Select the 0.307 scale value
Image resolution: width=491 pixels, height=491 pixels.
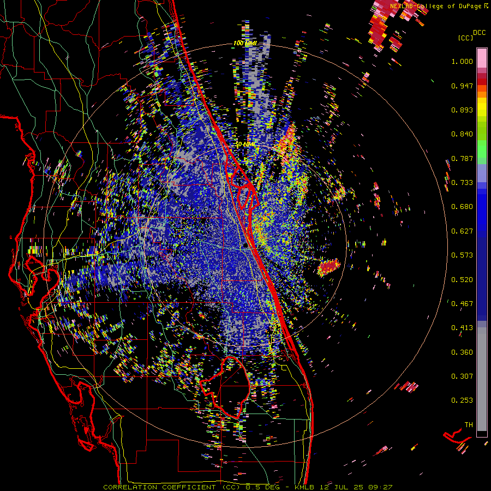(462, 376)
